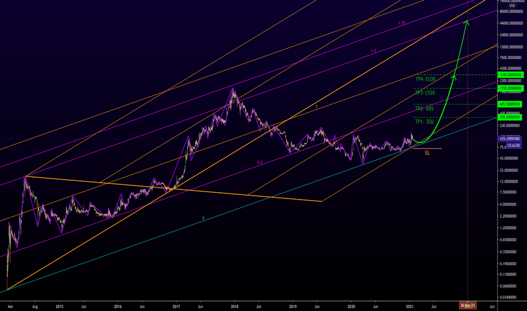This screenshot has height=311, width=527.
Task: Click the 2017 label on time axis
Action: tap(176, 306)
